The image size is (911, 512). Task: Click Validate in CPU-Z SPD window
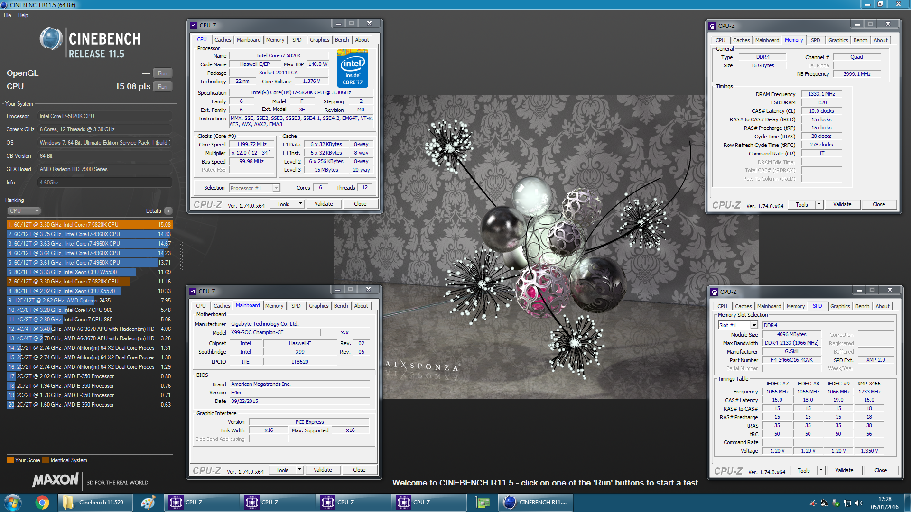click(844, 470)
